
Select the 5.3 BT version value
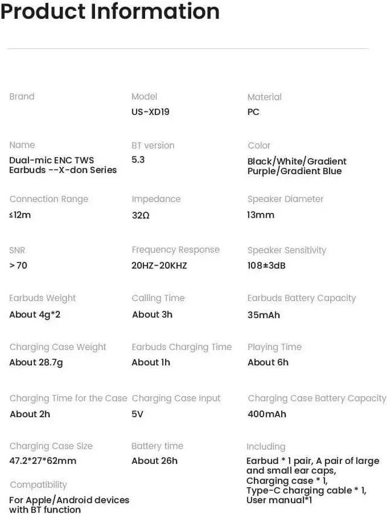click(138, 160)
